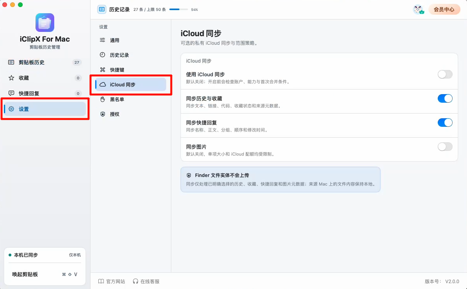This screenshot has width=467, height=289.
Task: Switch to the 授权 settings tab
Action: (131, 114)
